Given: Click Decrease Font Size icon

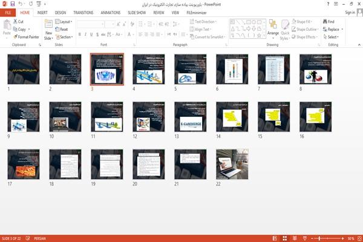Looking at the screenshot, I should click(125, 24).
